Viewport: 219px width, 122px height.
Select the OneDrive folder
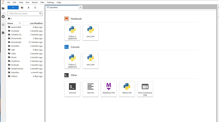25,61
